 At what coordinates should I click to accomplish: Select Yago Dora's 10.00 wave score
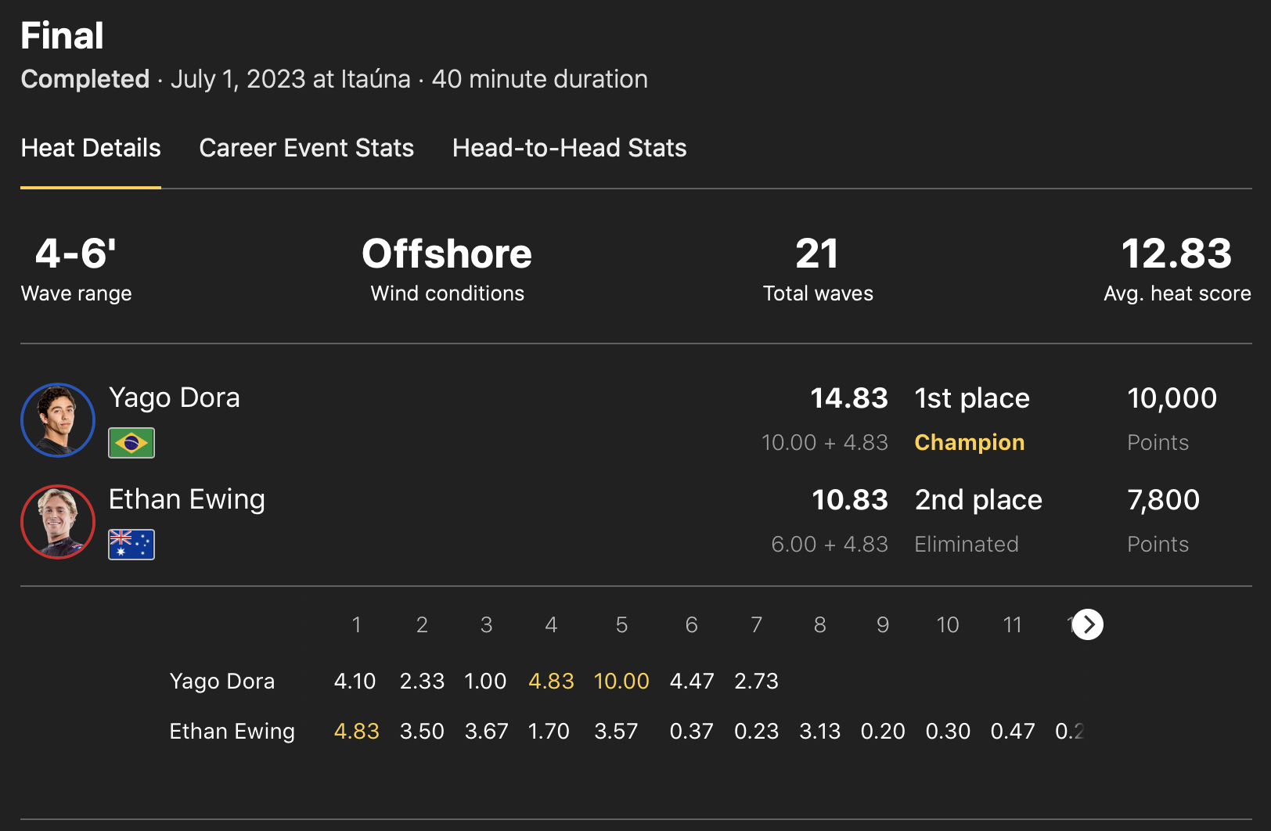(x=621, y=681)
